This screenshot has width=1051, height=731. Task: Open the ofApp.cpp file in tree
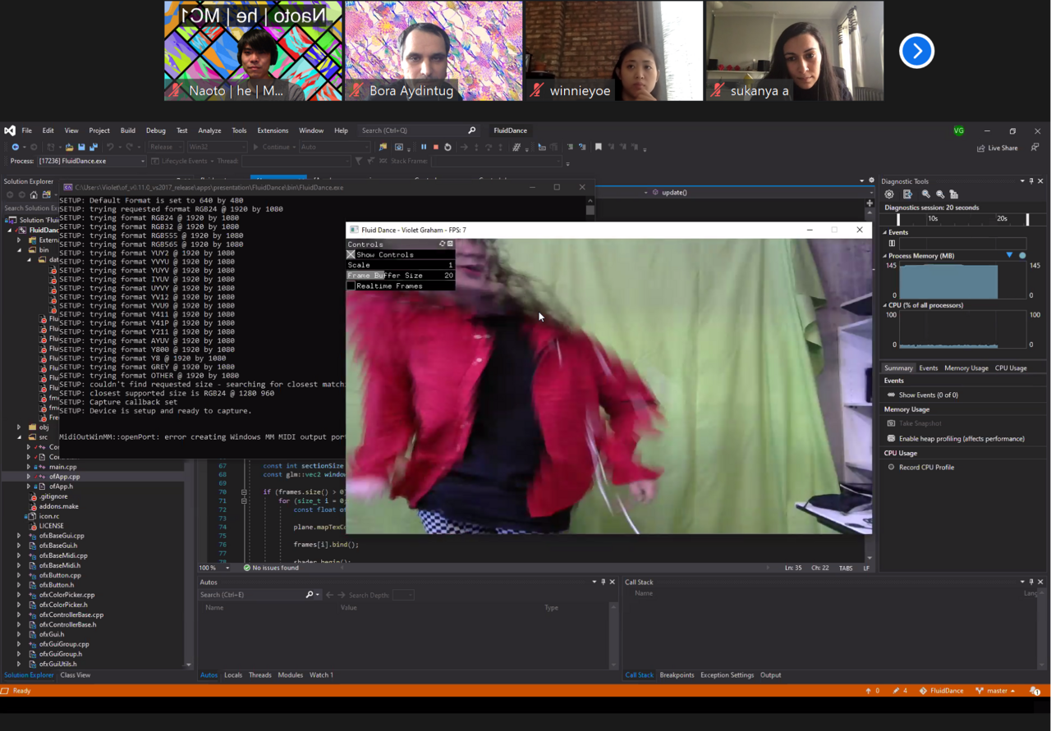click(64, 476)
